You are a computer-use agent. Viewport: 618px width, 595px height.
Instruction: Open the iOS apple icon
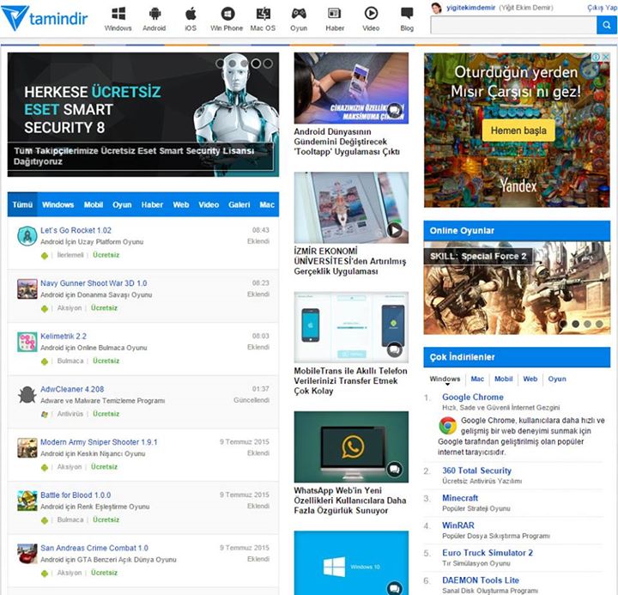click(191, 14)
